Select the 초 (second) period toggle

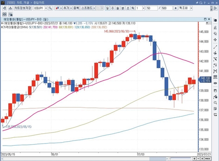(128, 8)
